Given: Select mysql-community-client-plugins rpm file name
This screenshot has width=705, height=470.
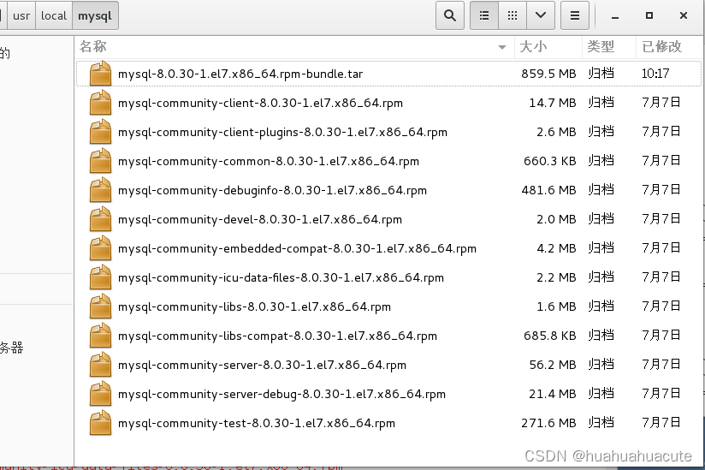Looking at the screenshot, I should tap(282, 132).
